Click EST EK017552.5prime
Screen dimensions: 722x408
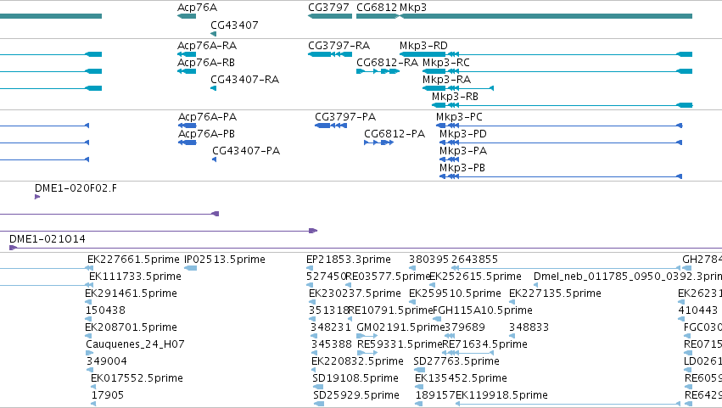pyautogui.click(x=137, y=378)
